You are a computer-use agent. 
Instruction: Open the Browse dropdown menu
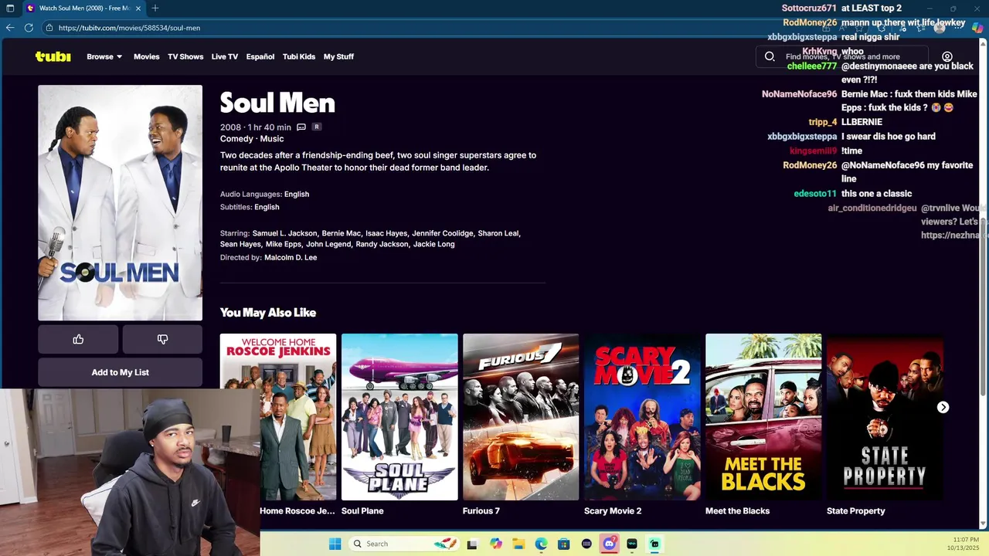click(104, 56)
